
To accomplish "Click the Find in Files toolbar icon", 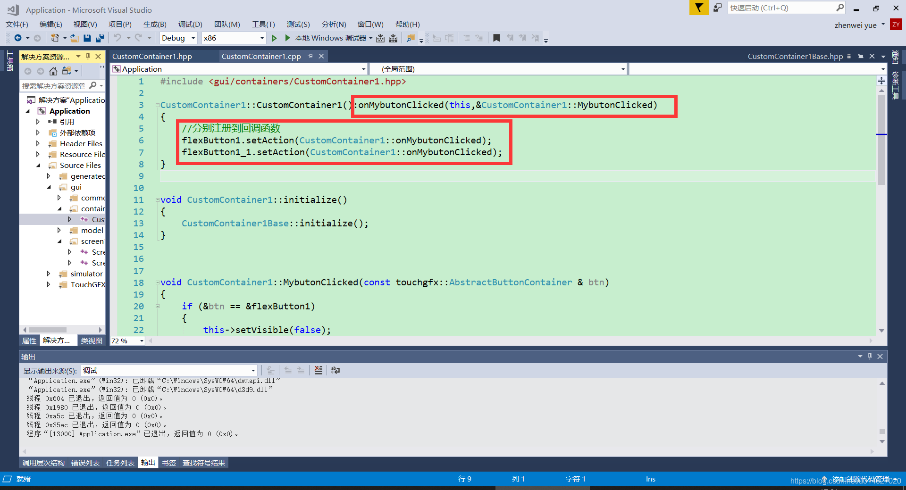I will pos(411,38).
